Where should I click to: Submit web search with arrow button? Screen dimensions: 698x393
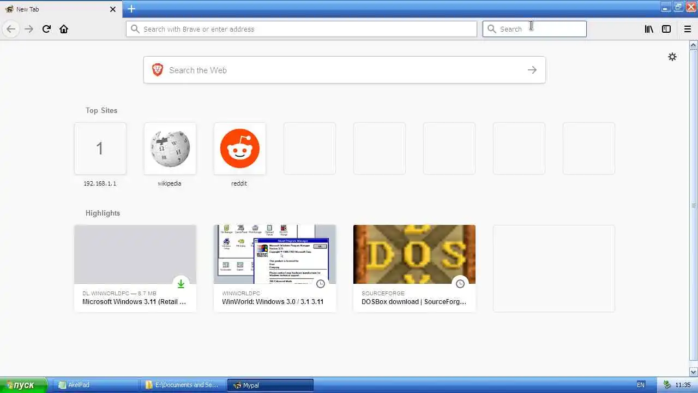click(532, 70)
